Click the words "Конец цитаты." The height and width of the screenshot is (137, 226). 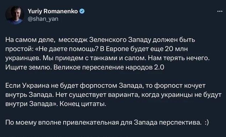[83, 104]
